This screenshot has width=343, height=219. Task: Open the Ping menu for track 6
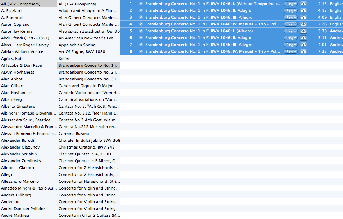[x=291, y=38]
